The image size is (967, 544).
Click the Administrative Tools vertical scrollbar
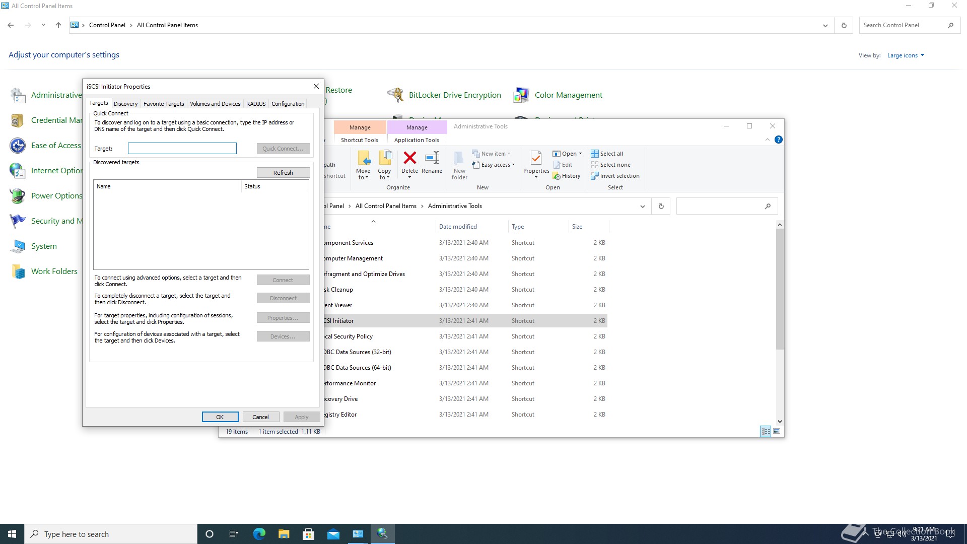[780, 289]
